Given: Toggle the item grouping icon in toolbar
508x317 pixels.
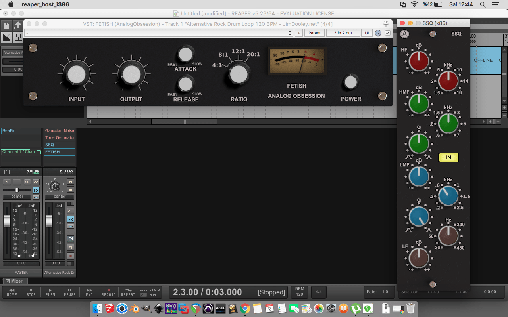Looking at the screenshot, I should 18,37.
